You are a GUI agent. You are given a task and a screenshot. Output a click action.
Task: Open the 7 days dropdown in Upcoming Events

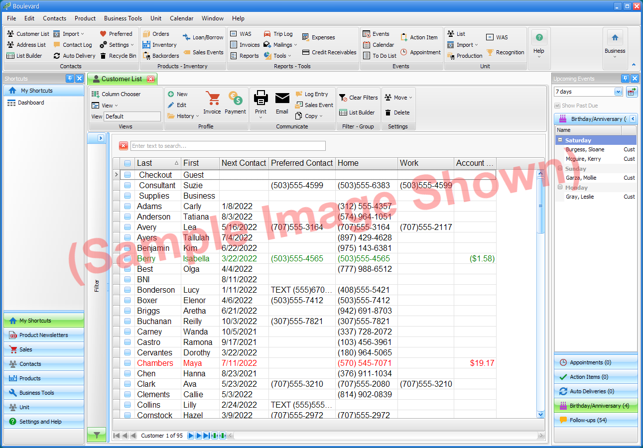pos(618,91)
